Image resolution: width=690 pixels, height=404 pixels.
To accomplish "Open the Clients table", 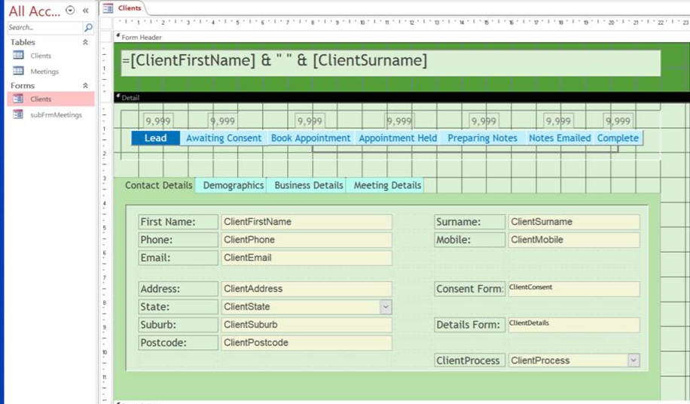I will [x=41, y=56].
